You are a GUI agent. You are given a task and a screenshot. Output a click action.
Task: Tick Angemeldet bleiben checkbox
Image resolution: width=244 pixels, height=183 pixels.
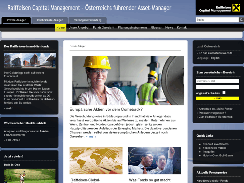(x=224, y=93)
